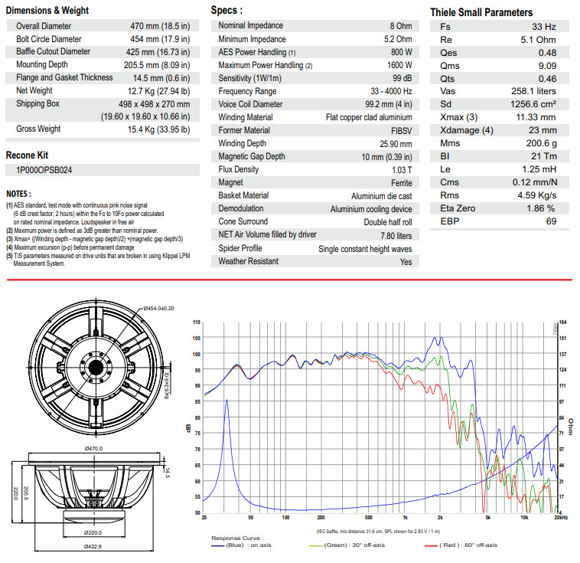Click Xmax (3) value 11.33 mm
The image size is (580, 563).
[536, 117]
